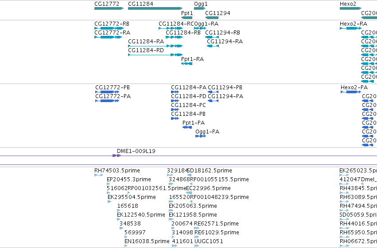Viewport: 377px width, 248px height.
Task: Click EST 348538
Action: [x=121, y=229]
